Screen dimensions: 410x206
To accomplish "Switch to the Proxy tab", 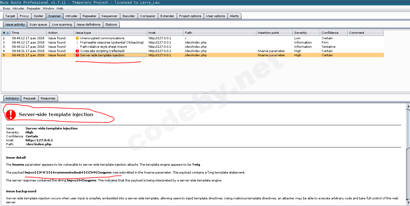I will [x=24, y=16].
